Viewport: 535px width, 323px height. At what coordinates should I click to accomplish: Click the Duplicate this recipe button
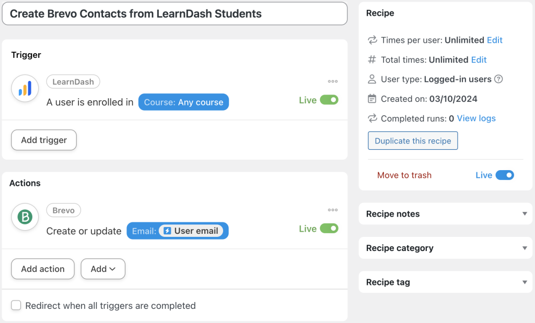[x=413, y=140]
